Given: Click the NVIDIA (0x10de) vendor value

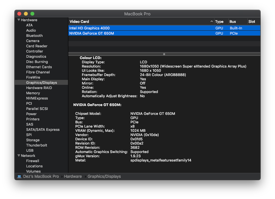Looking at the screenshot, I should 145,135.
